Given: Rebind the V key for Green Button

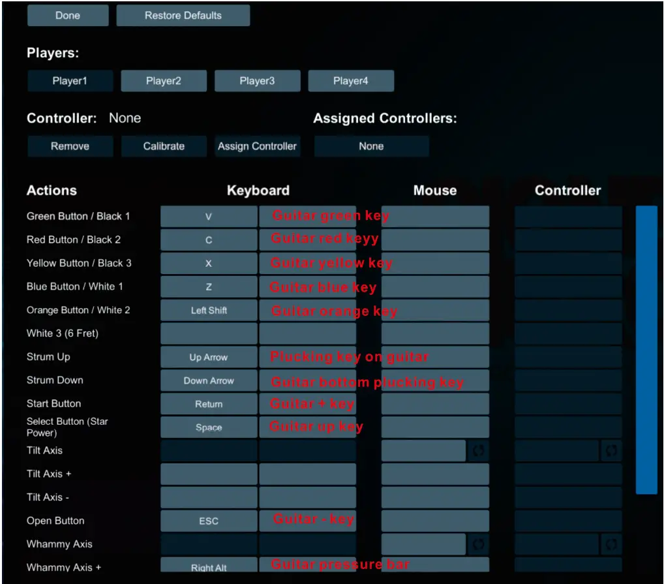Looking at the screenshot, I should tap(209, 217).
